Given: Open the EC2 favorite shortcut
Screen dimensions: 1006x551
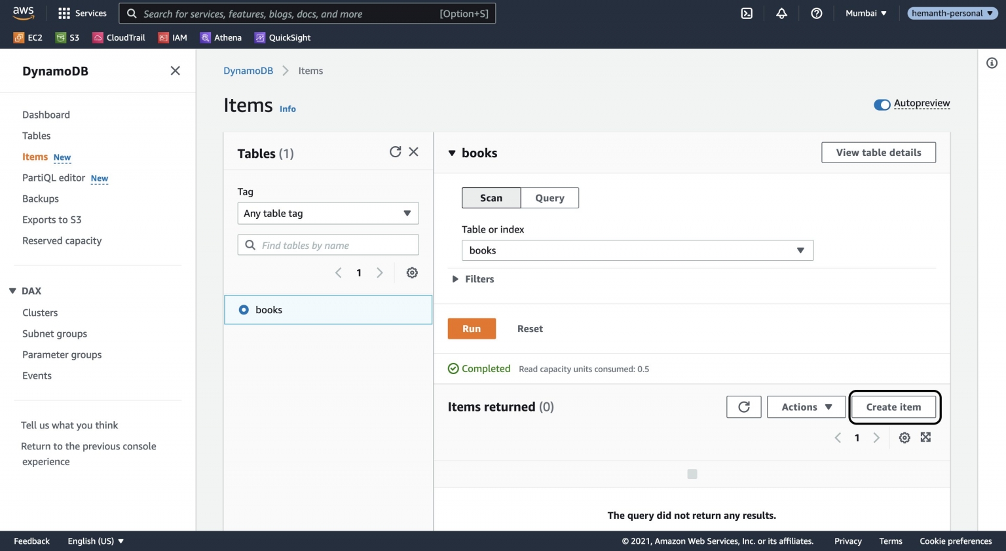Looking at the screenshot, I should (28, 37).
